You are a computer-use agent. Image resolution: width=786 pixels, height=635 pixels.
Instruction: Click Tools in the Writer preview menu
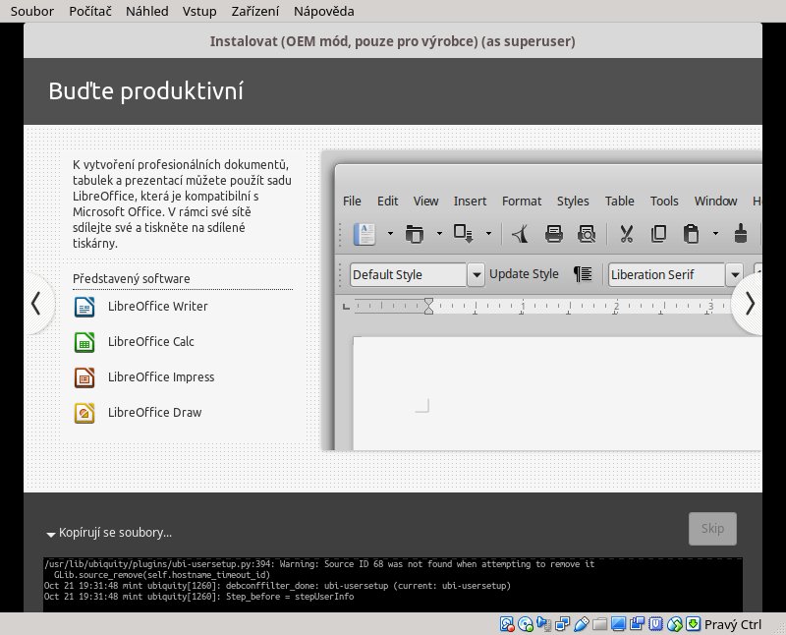[664, 202]
